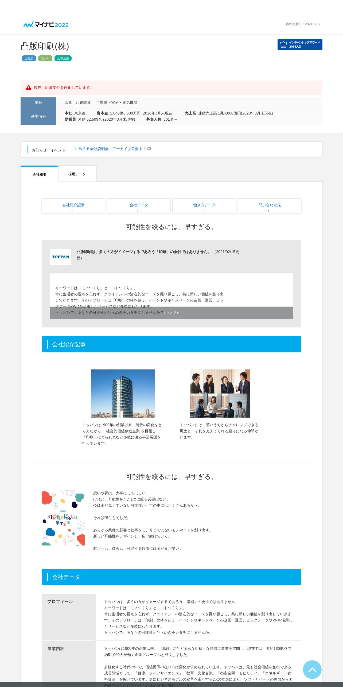Click the マイナビ2022 logo

46,25
